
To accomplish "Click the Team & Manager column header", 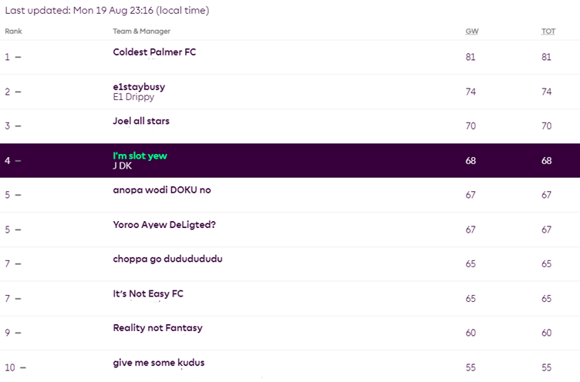I will tap(141, 32).
